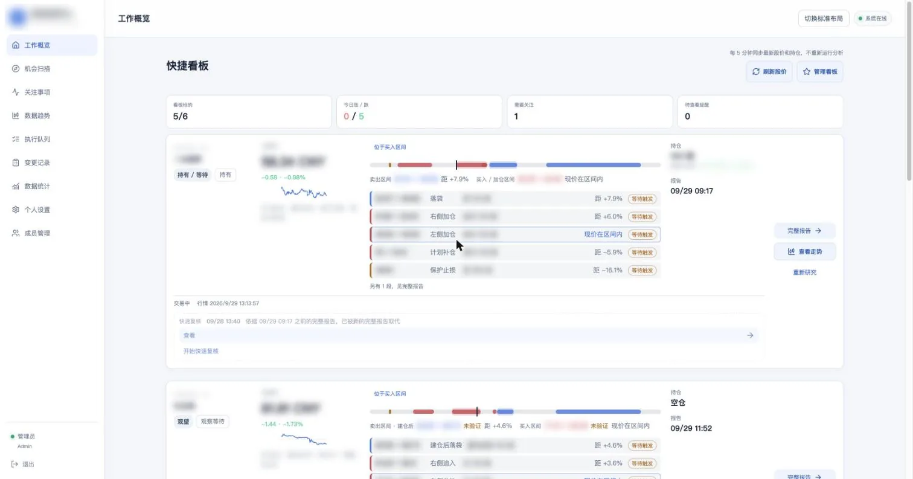Click the 需要关注 summary card
The width and height of the screenshot is (913, 479).
pyautogui.click(x=590, y=112)
